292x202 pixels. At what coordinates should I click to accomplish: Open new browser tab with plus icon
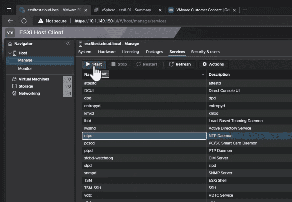[x=245, y=10]
